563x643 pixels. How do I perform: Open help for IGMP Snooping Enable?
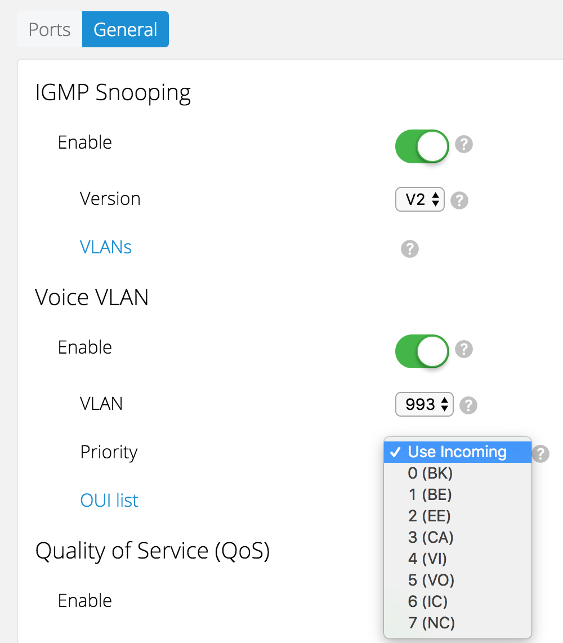[463, 145]
